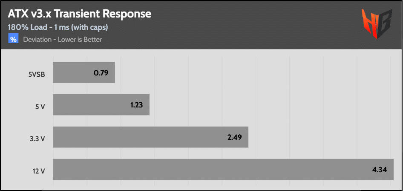Select the 3.3 V bar

click(151, 137)
